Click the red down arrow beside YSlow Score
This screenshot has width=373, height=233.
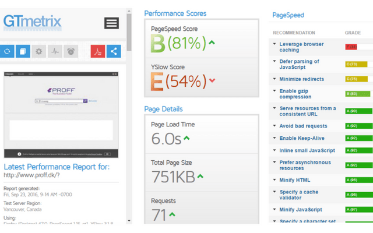point(212,80)
